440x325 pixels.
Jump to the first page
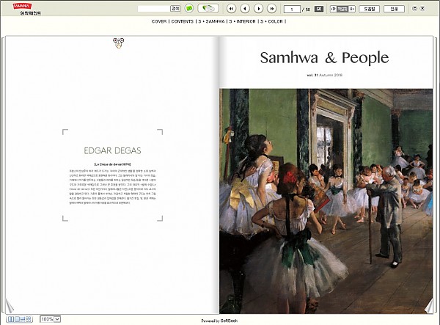[231, 9]
